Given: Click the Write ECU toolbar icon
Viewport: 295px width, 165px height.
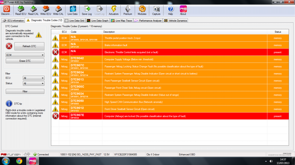Looking at the screenshot, I should [46, 9].
